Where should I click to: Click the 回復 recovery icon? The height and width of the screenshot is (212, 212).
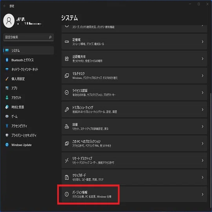(x=67, y=126)
